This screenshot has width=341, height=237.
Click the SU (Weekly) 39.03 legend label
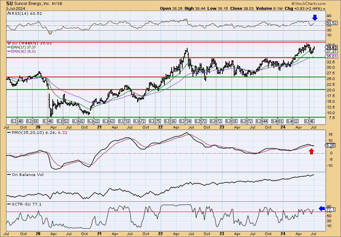[31, 43]
